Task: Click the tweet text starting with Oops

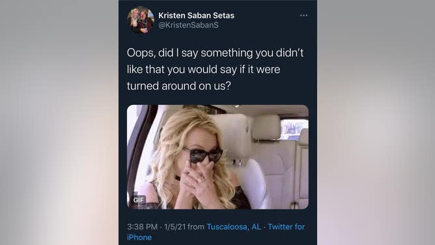Action: 216,69
